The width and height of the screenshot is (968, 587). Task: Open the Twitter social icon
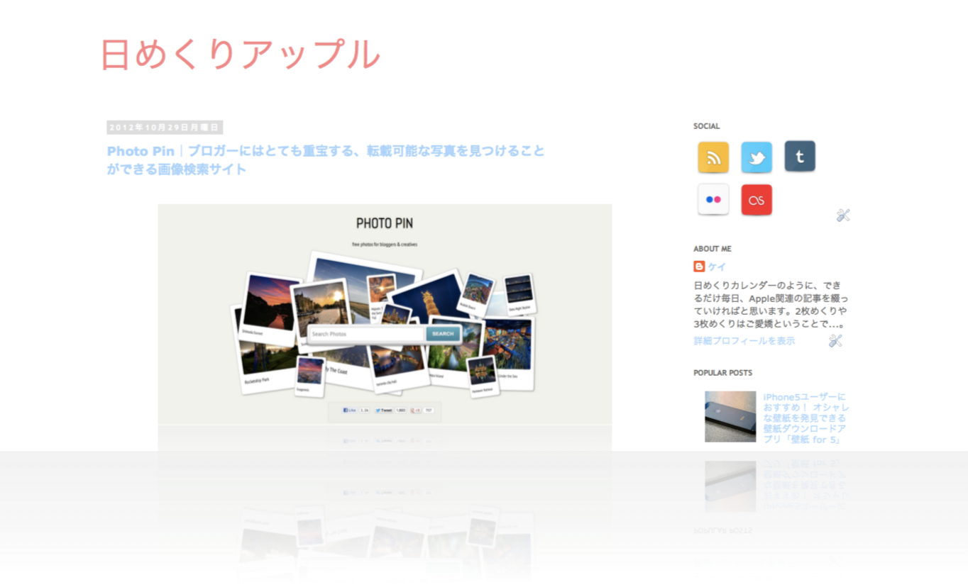757,157
